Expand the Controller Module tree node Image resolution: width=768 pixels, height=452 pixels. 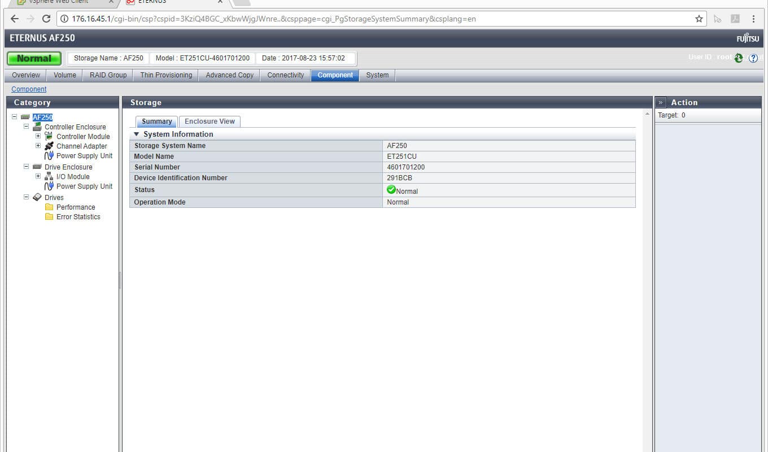(x=38, y=136)
